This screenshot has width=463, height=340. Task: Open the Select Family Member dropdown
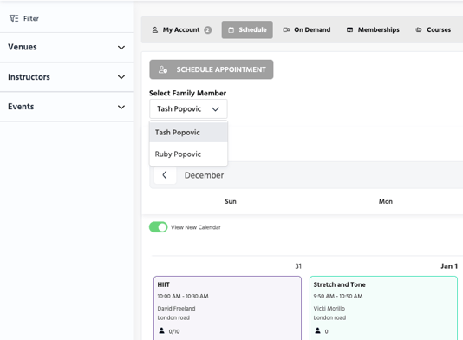pos(188,109)
